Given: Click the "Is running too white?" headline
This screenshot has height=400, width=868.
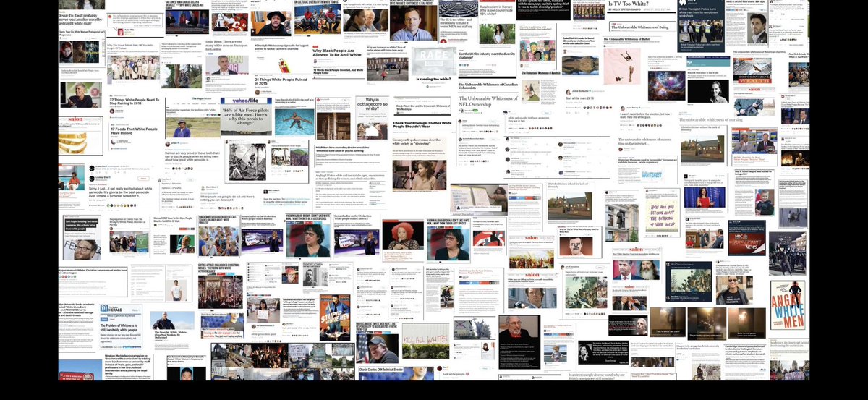Looking at the screenshot, I should [x=434, y=80].
